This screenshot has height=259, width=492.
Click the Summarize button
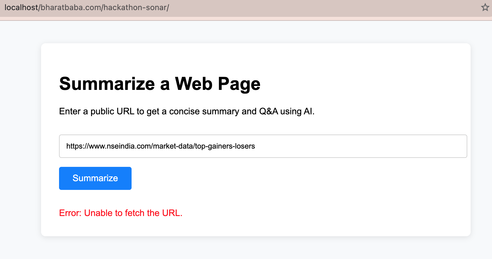tap(95, 178)
